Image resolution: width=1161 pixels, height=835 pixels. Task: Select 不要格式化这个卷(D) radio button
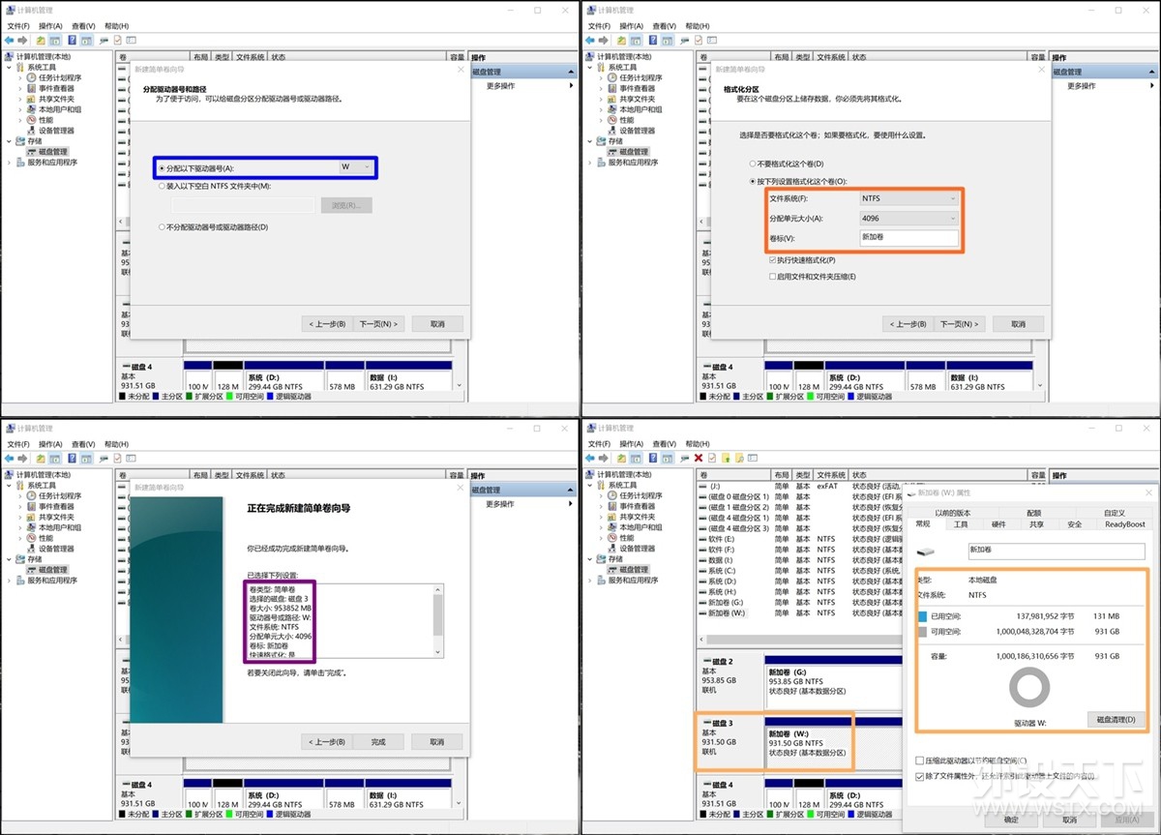coord(753,164)
